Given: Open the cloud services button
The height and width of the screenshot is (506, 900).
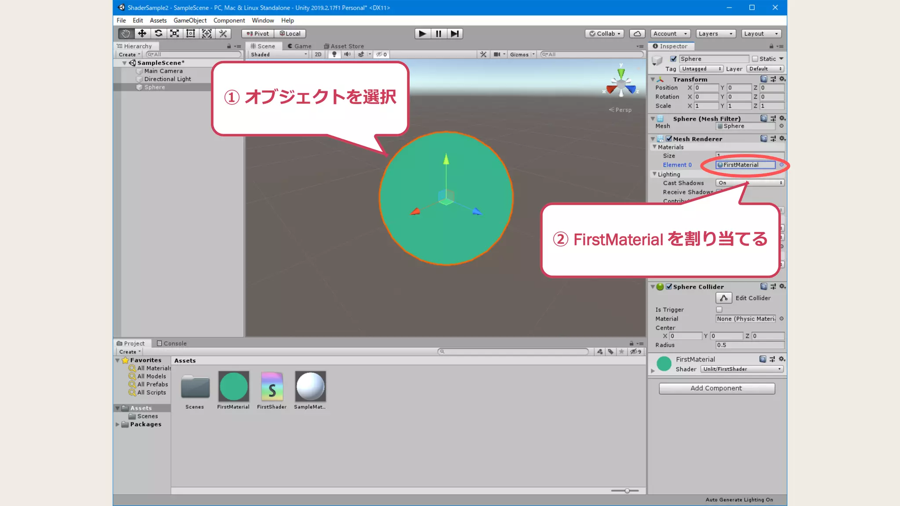Looking at the screenshot, I should point(637,33).
